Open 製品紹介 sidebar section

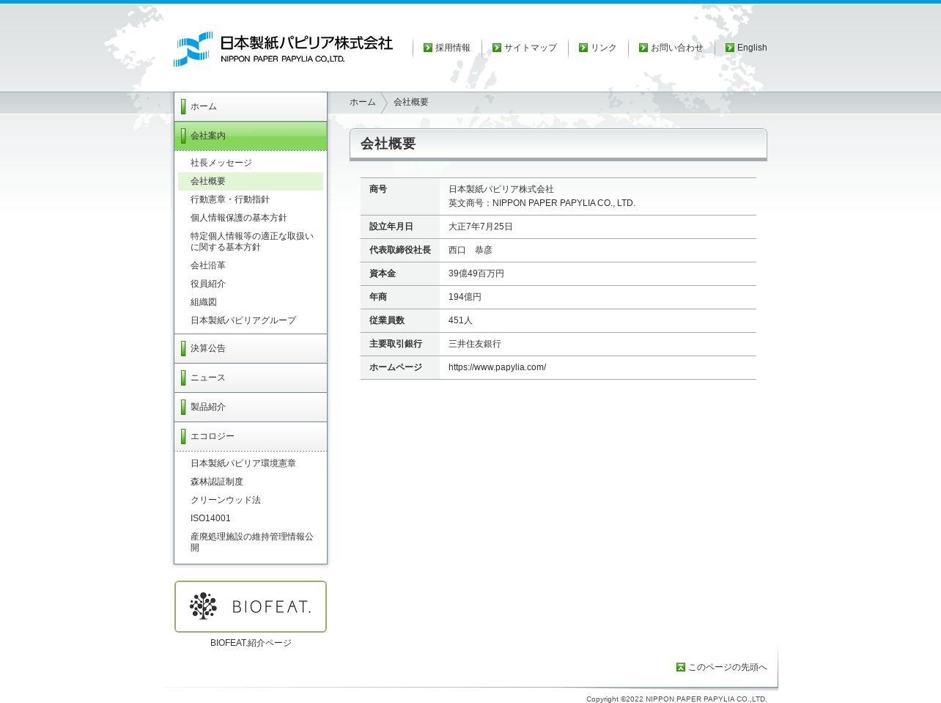(251, 408)
